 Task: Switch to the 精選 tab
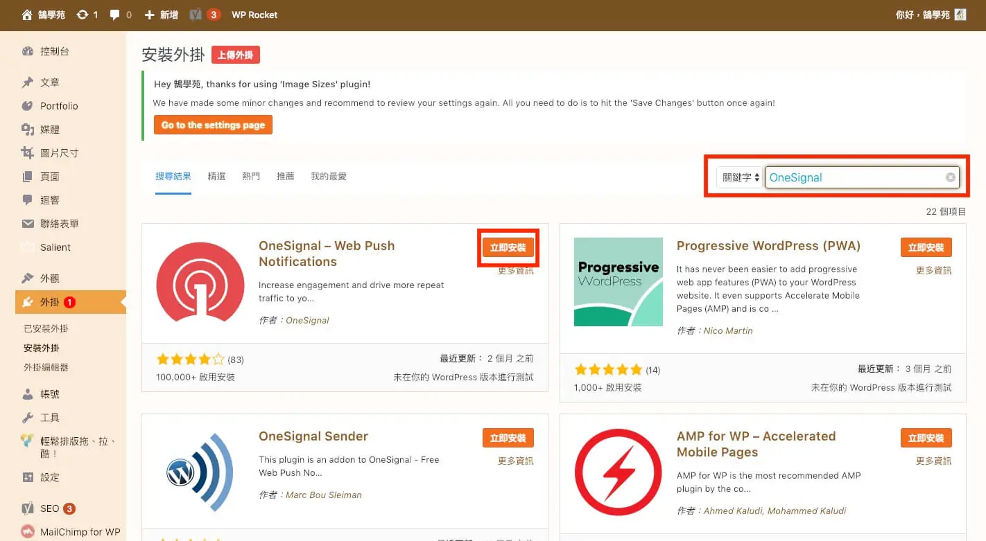pos(216,177)
